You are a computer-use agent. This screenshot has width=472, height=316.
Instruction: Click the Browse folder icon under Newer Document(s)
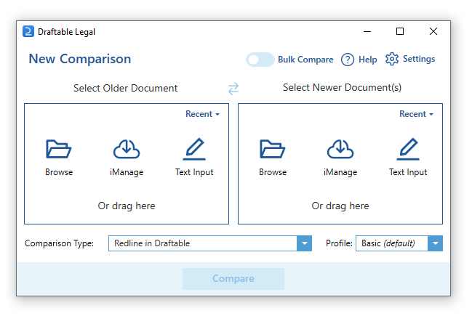(273, 149)
